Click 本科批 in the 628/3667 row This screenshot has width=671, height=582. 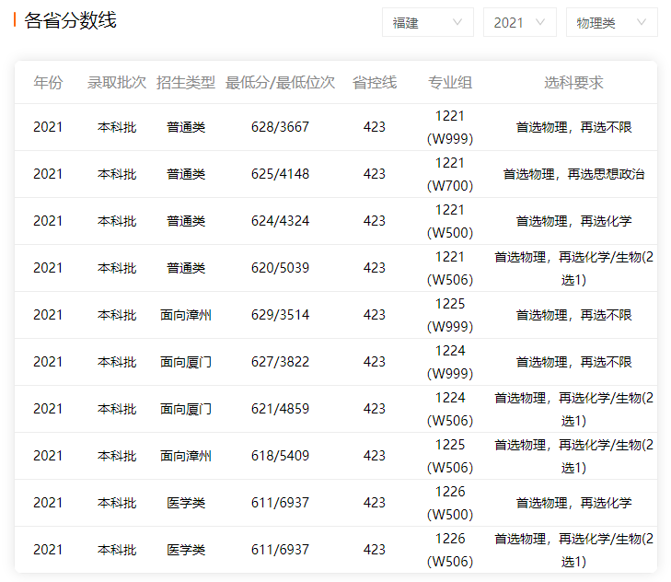point(117,127)
